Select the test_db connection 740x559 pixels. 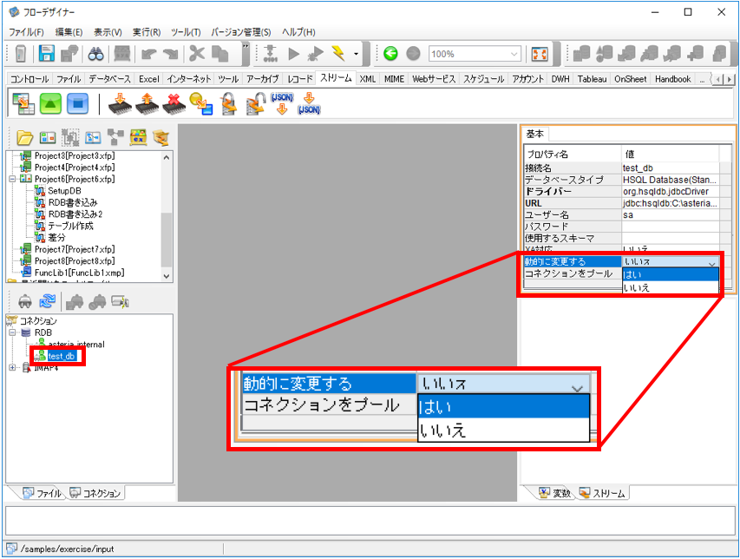coord(62,356)
